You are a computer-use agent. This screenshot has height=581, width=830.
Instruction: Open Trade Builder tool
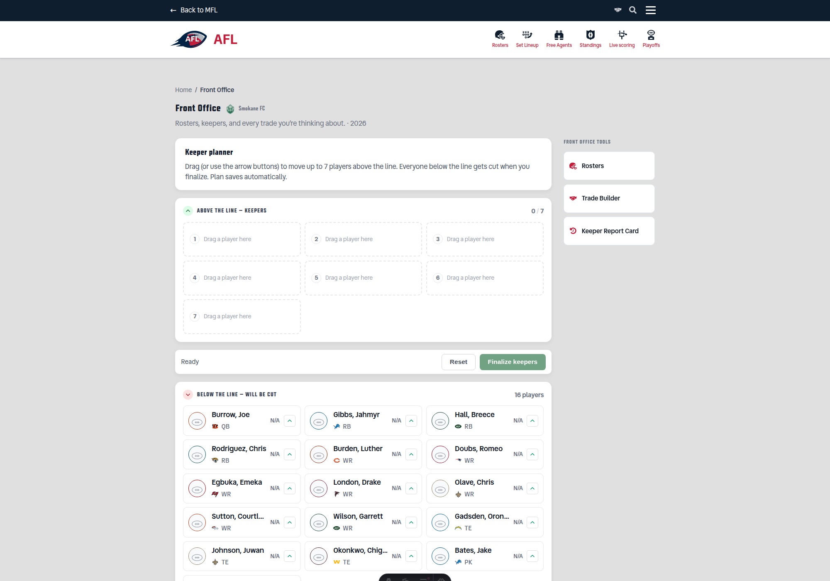coord(609,198)
